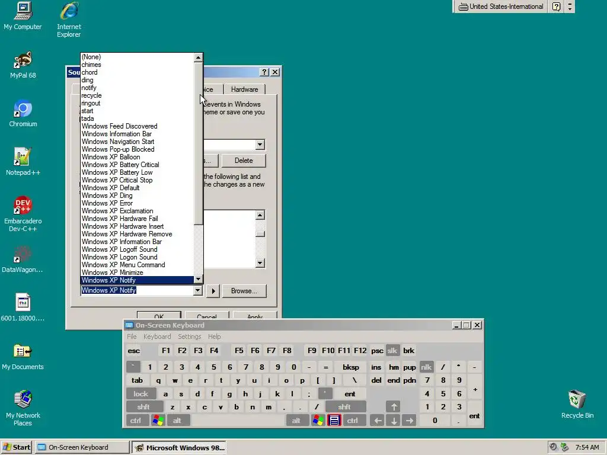Select the 6001.18000 file icon
607x455 pixels.
[23, 307]
